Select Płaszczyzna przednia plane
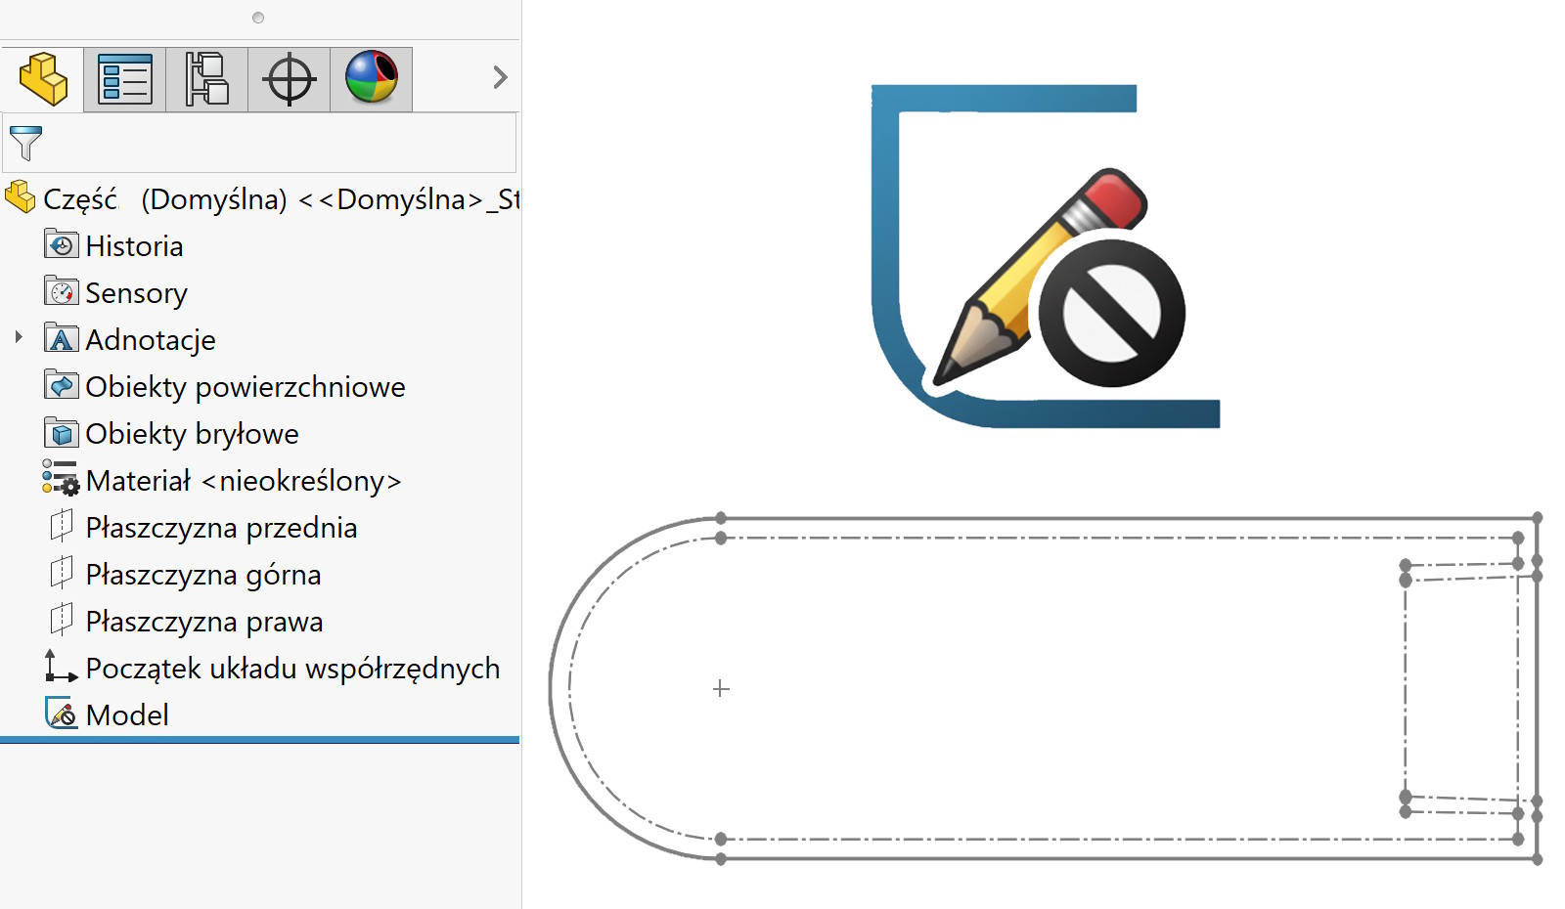Image resolution: width=1565 pixels, height=909 pixels. (x=221, y=528)
